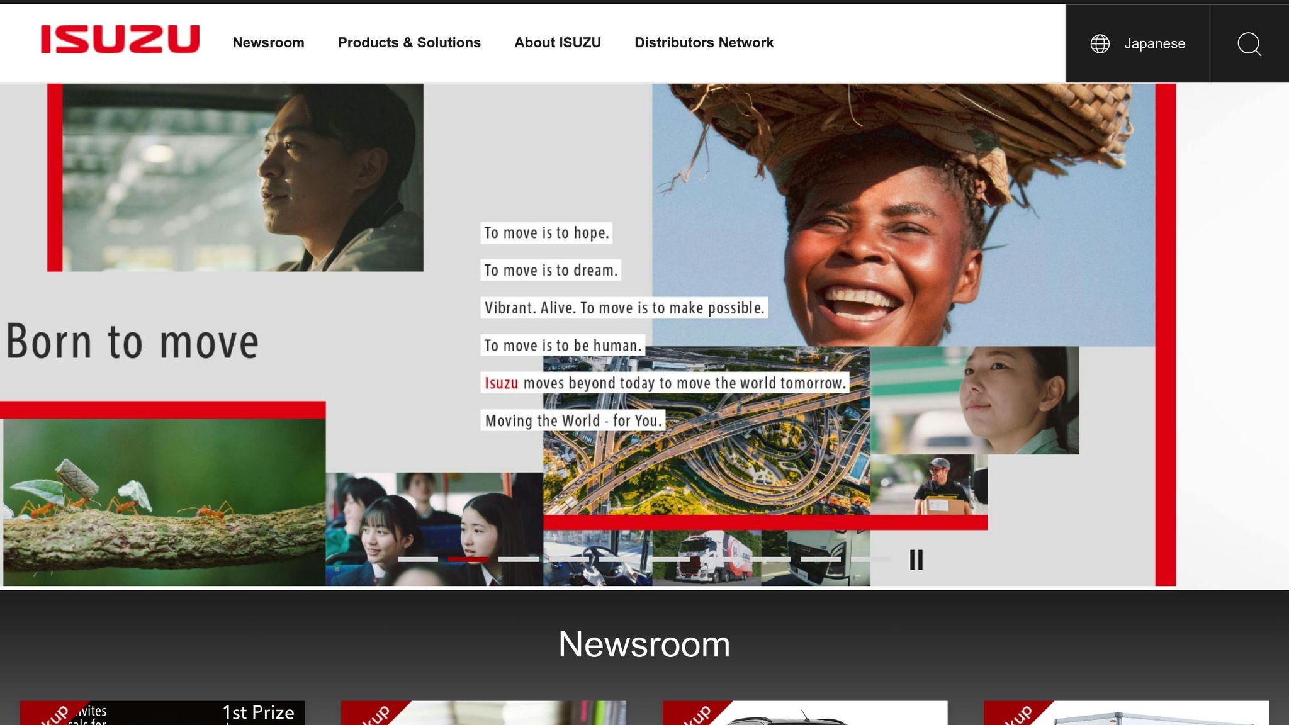Open the Newsroom menu item
The image size is (1289, 725).
point(268,43)
